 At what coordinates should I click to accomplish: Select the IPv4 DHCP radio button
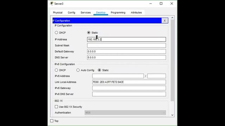tap(56, 33)
